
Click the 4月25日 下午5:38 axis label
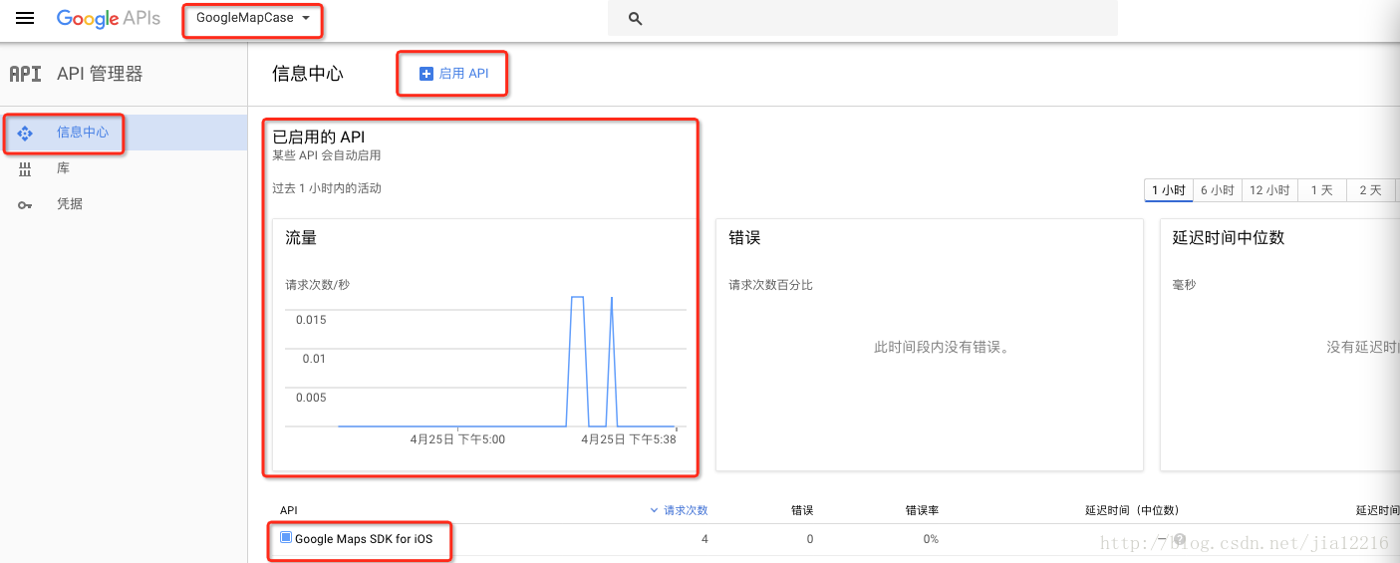click(x=628, y=439)
